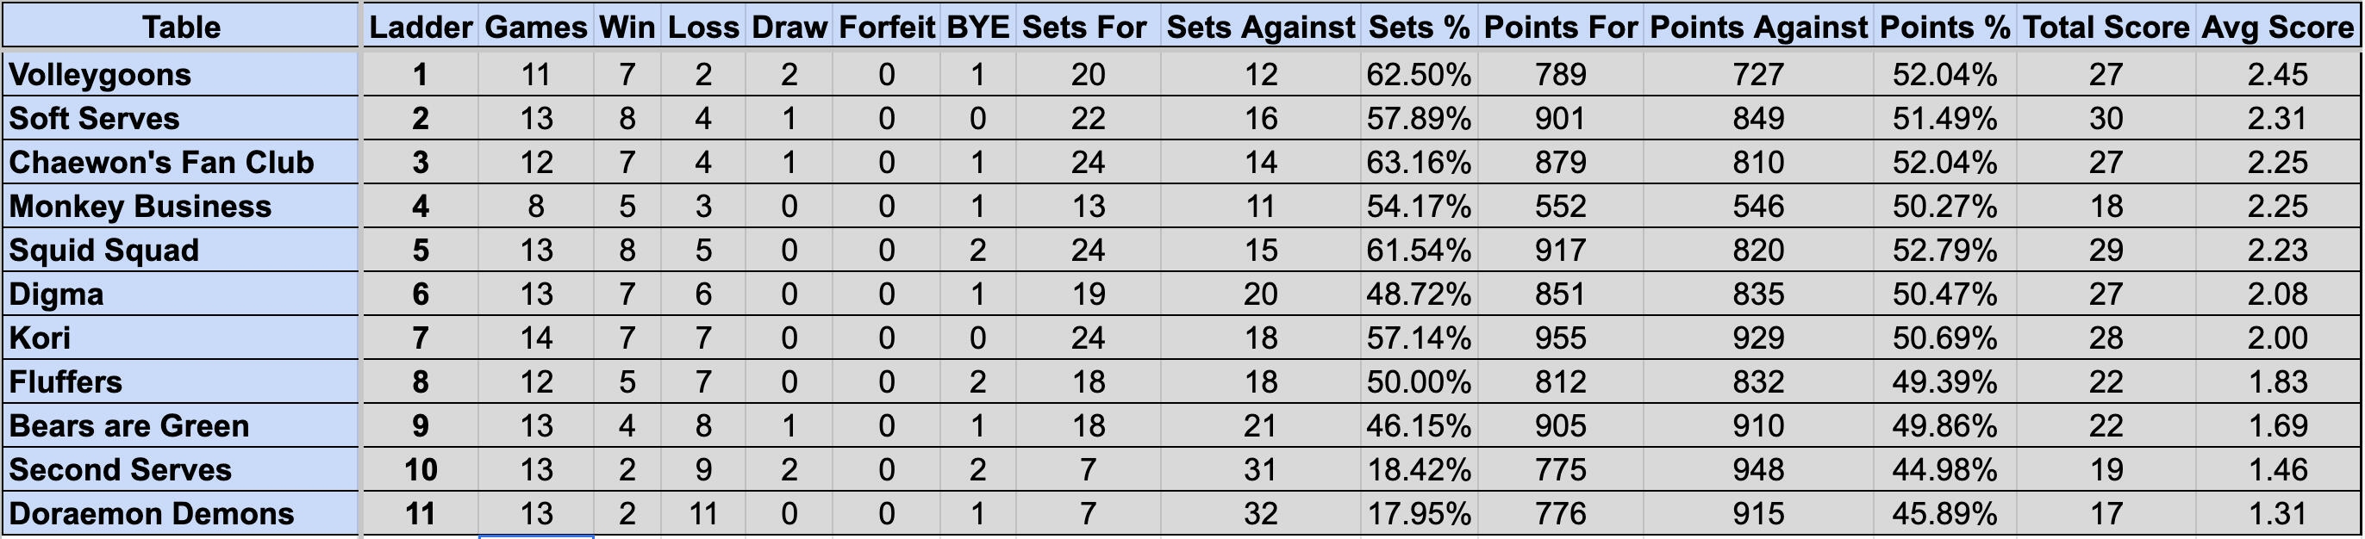2365x539 pixels.
Task: Click the Forfeit column header
Action: pyautogui.click(x=887, y=27)
